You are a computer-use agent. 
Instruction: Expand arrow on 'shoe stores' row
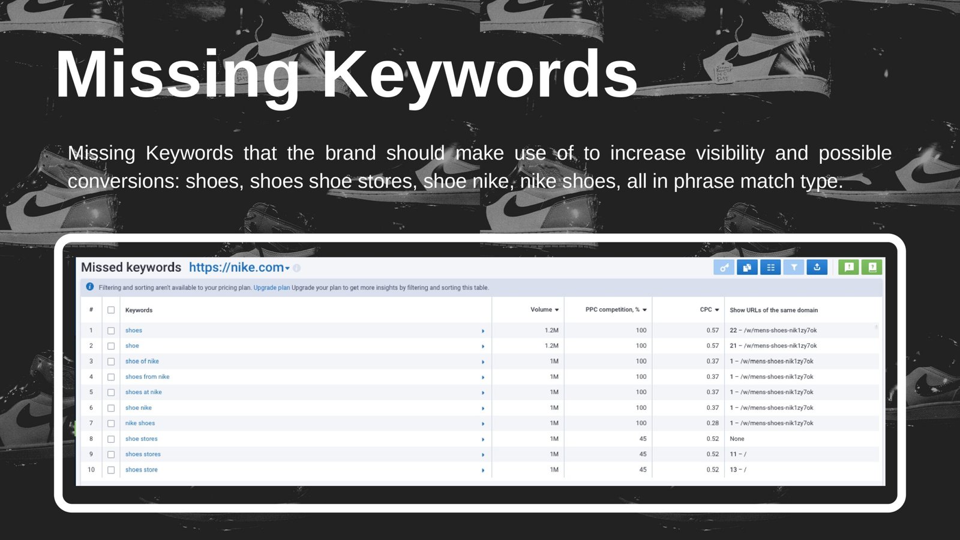[483, 440]
